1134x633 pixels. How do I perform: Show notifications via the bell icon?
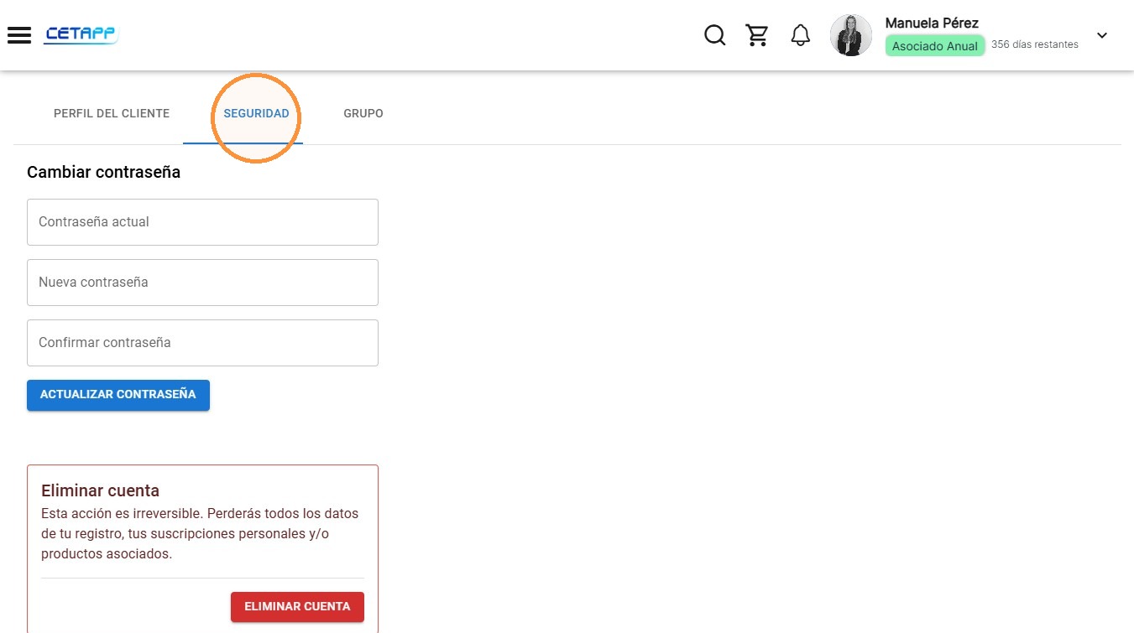[x=801, y=35]
